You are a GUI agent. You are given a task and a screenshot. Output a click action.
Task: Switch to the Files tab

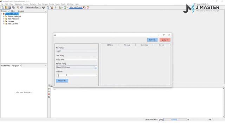coord(13,11)
